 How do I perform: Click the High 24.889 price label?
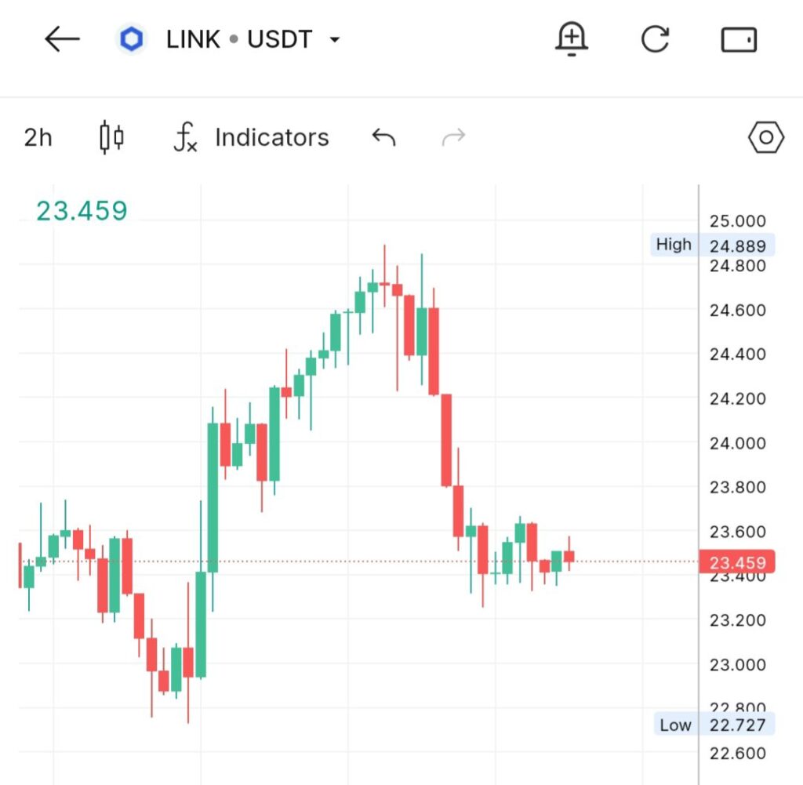tap(713, 245)
